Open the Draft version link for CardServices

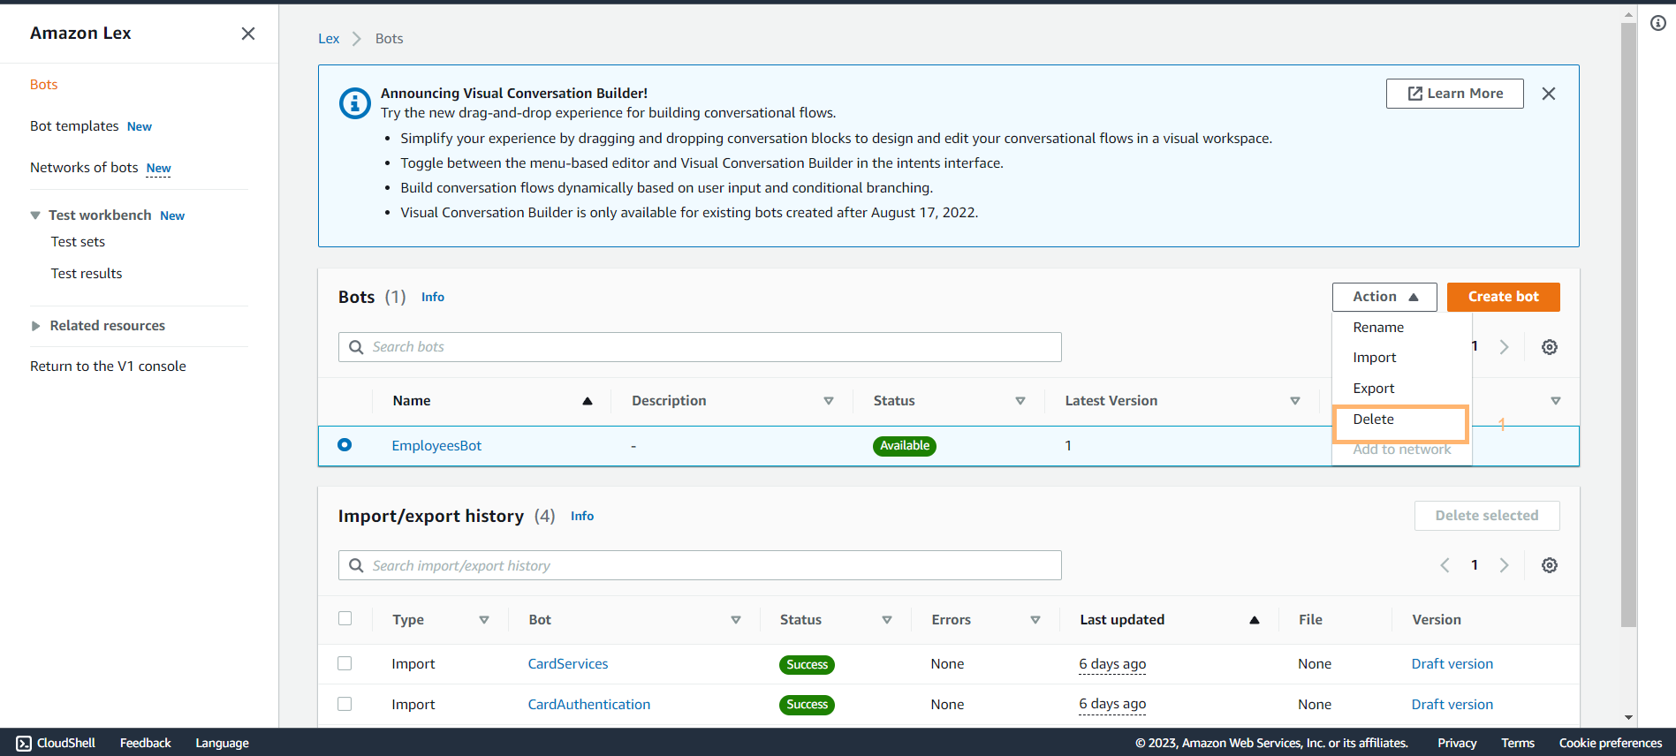[x=1452, y=664]
